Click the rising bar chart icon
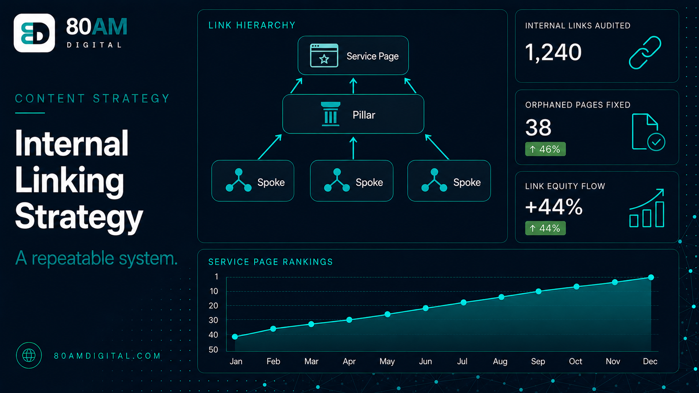 coord(647,208)
